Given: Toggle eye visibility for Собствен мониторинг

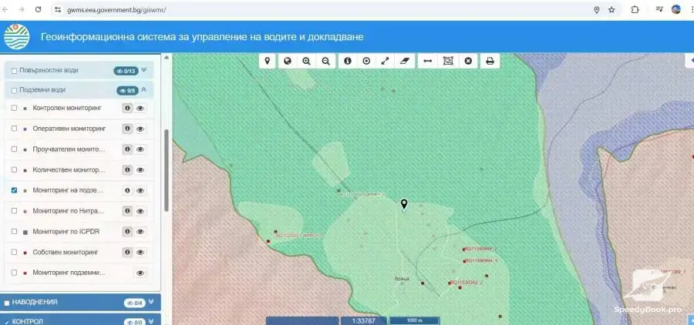Looking at the screenshot, I should click(x=140, y=252).
